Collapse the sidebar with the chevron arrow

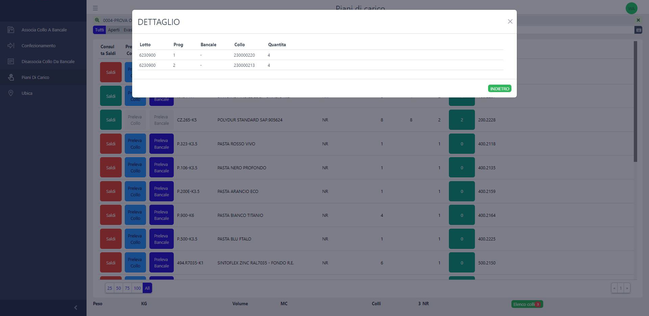coord(76,308)
